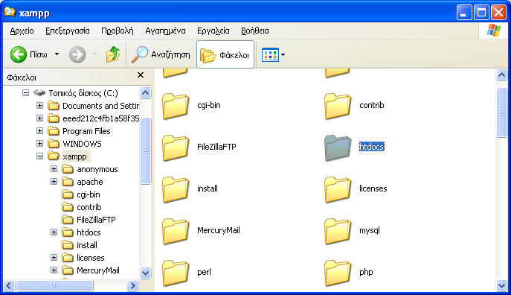Expand the WINDOWS tree node

click(x=39, y=144)
